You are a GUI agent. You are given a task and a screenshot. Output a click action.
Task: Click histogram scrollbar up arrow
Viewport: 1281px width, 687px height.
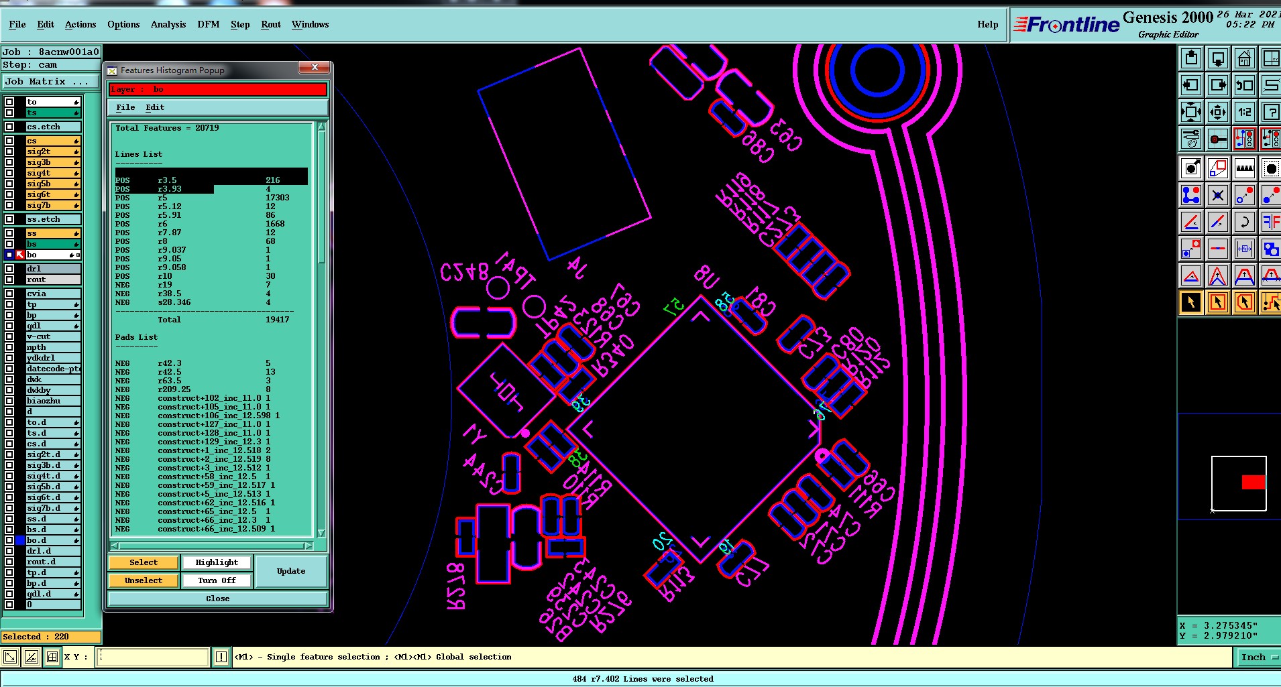coord(321,127)
